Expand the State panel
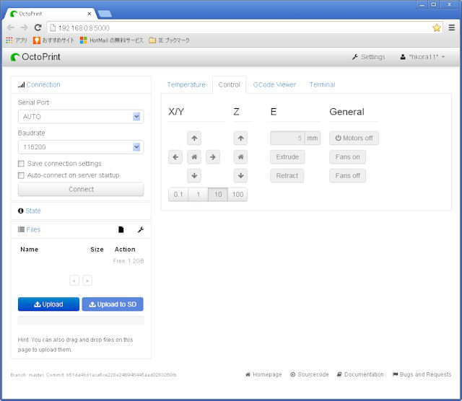This screenshot has width=462, height=401. (x=33, y=211)
